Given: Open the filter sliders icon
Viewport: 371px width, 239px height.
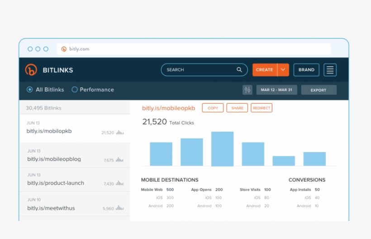Looking at the screenshot, I should pos(247,90).
